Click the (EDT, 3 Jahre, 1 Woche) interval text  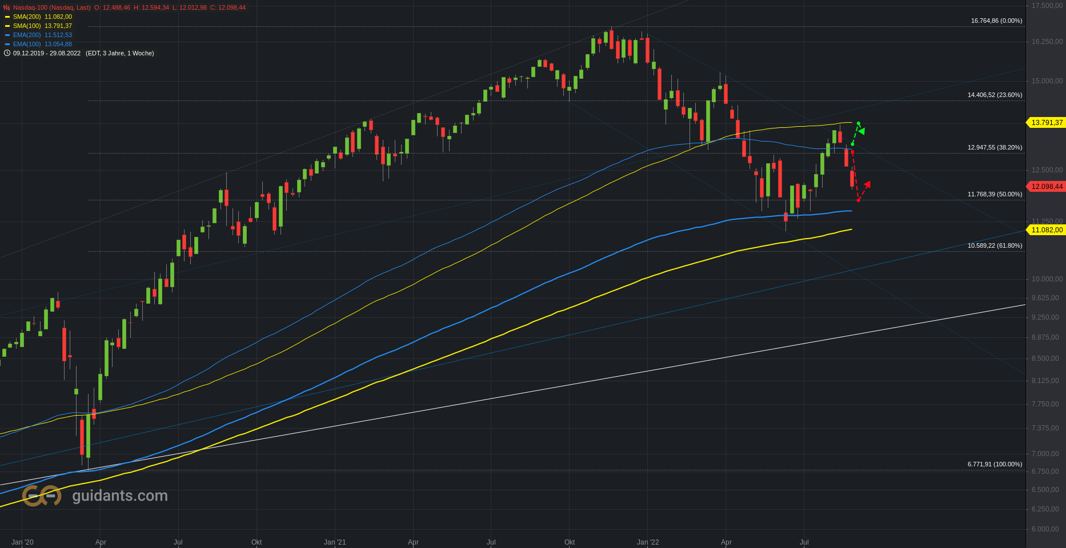120,53
